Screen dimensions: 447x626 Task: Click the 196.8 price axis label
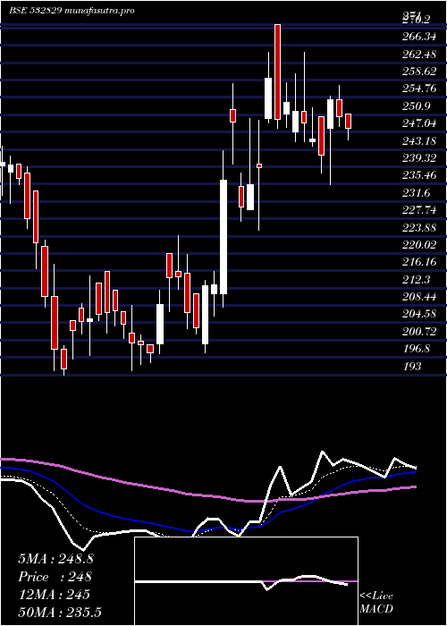click(x=416, y=349)
